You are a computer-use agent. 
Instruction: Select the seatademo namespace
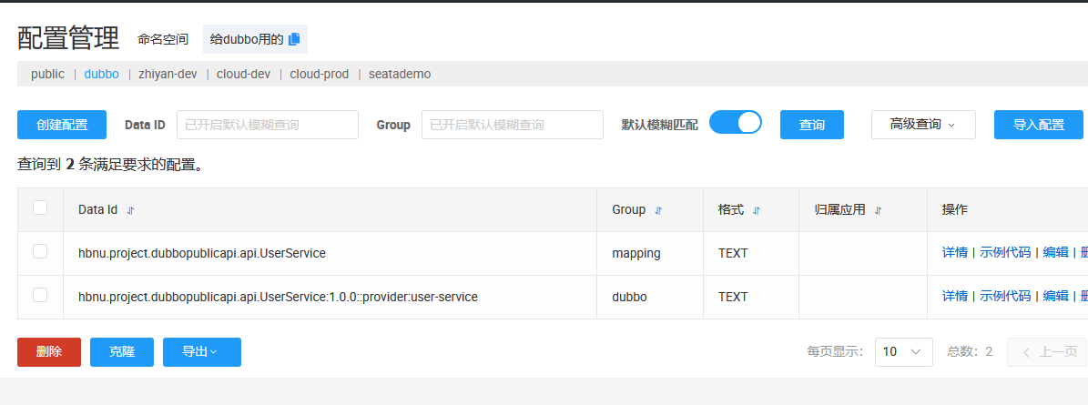[400, 74]
